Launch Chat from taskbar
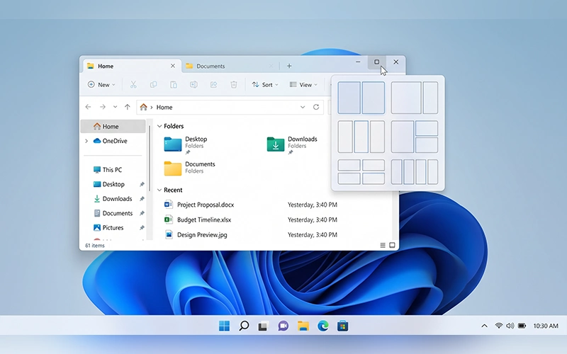This screenshot has height=354, width=567. 283,326
